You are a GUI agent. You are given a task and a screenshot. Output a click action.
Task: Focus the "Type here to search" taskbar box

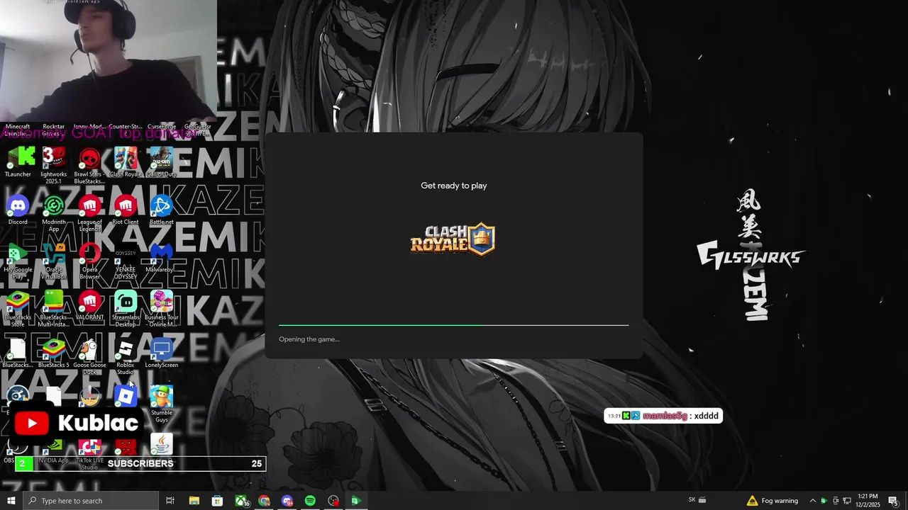pyautogui.click(x=90, y=501)
